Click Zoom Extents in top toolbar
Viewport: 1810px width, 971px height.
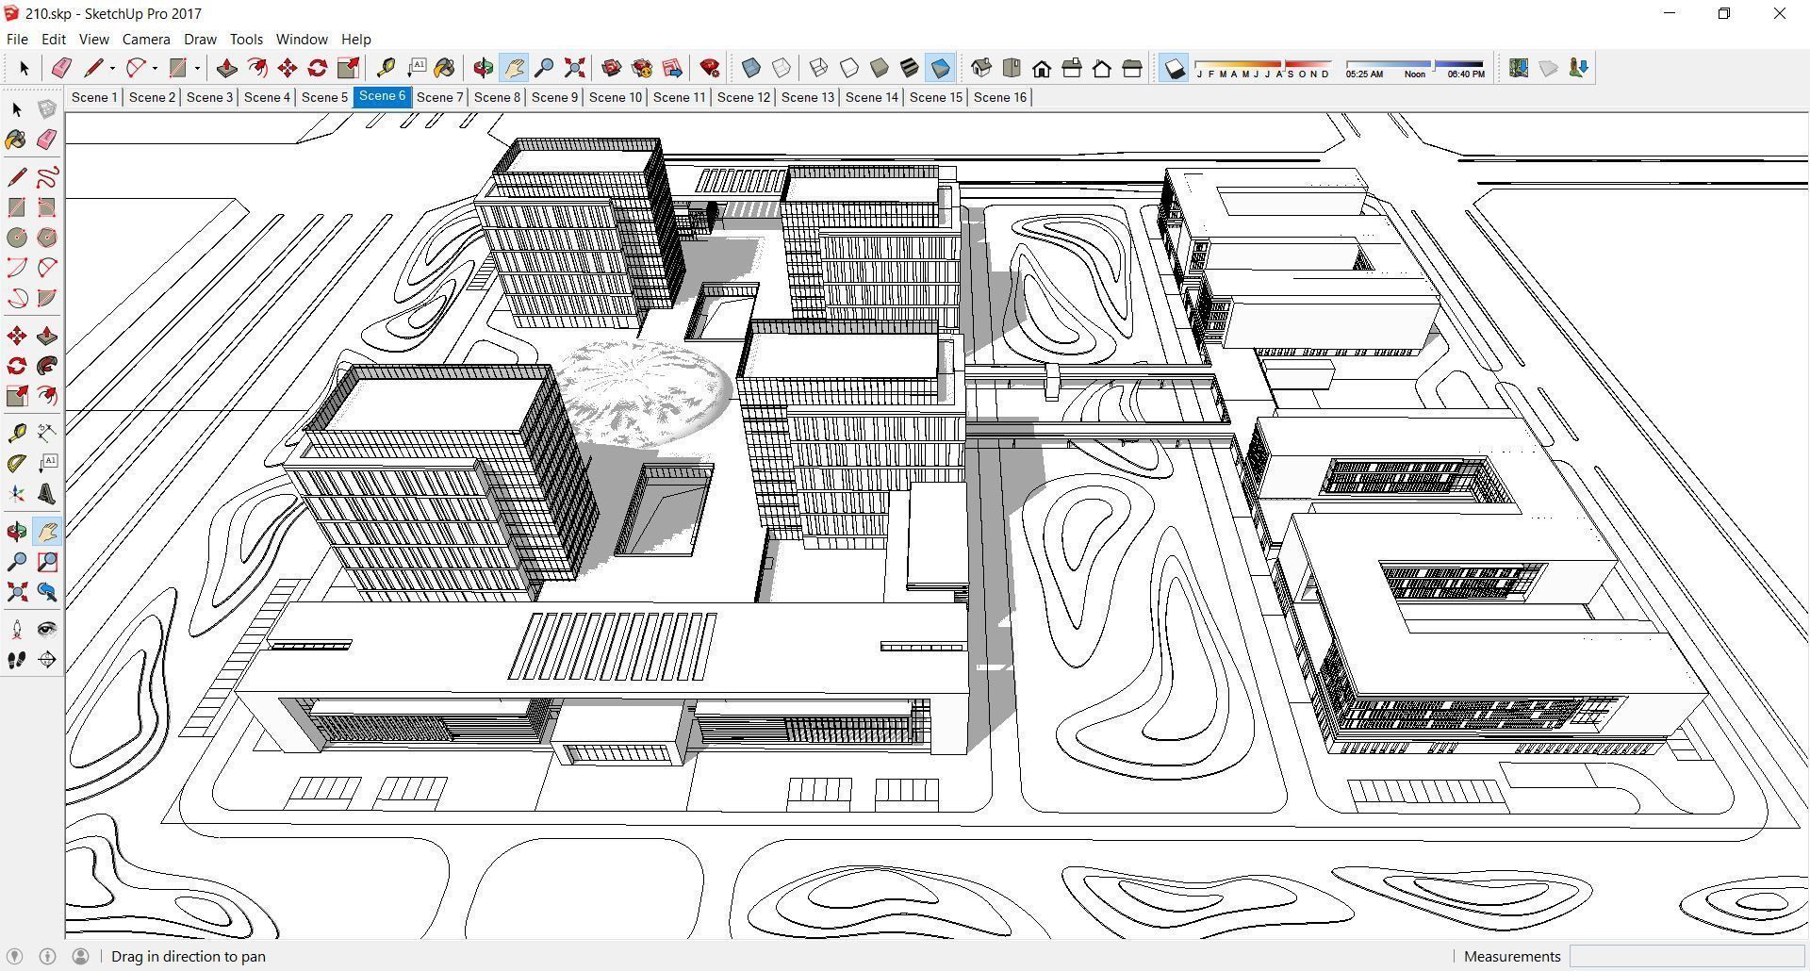click(574, 68)
